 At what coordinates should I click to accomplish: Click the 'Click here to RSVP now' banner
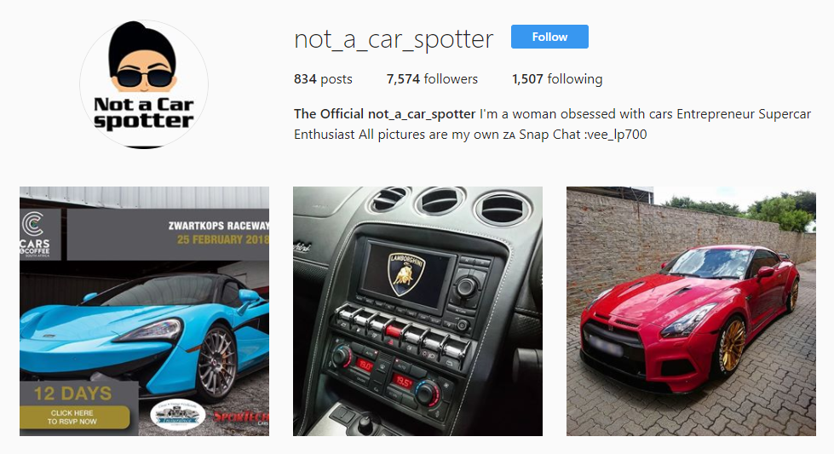tap(74, 417)
